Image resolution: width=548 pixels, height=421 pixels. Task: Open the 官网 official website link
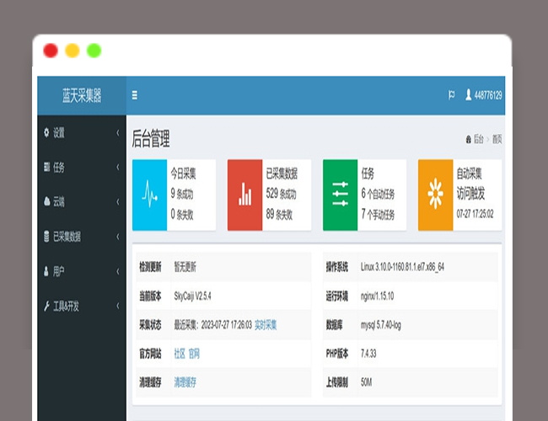194,353
